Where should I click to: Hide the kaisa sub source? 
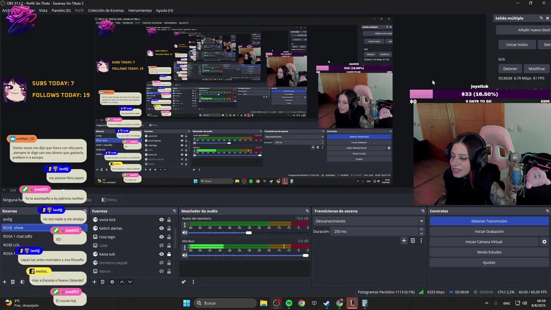pos(161,254)
